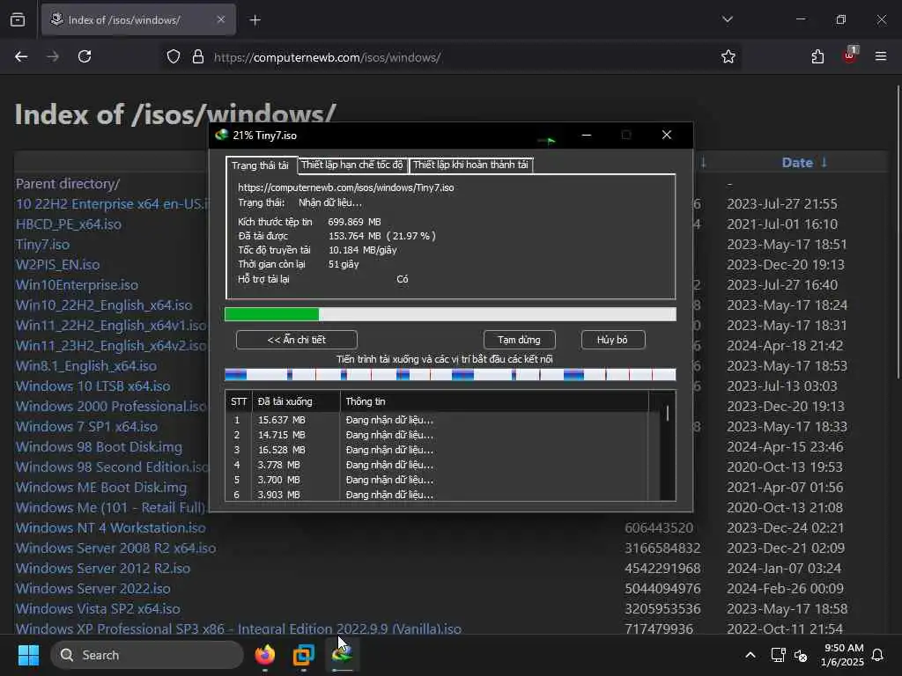Screen dimensions: 902x676
Task: Open Thiết lập khi hoàn thành tải tab
Action: [x=470, y=165]
